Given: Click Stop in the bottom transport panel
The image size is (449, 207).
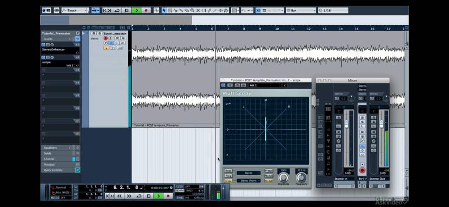Looking at the screenshot, I should [148, 196].
